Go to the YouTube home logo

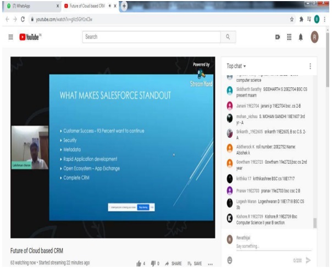(x=30, y=37)
